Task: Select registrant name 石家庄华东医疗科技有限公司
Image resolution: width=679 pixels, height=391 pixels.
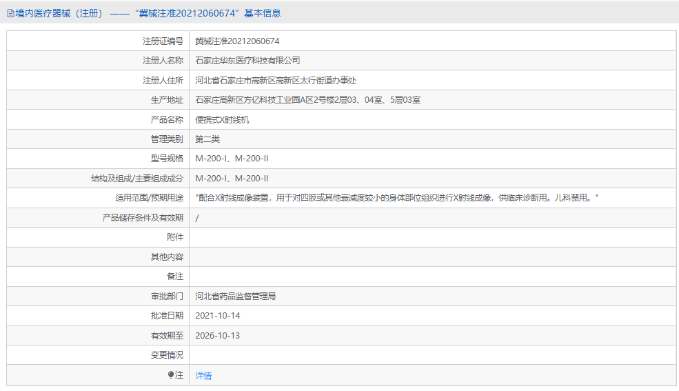Action: (x=247, y=61)
